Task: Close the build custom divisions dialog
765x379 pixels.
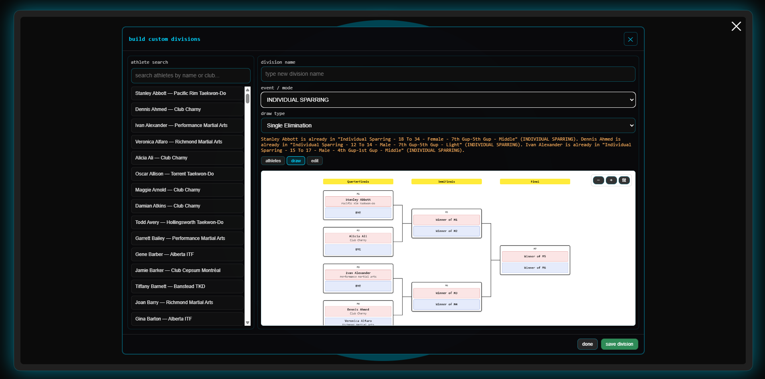Action: [630, 39]
